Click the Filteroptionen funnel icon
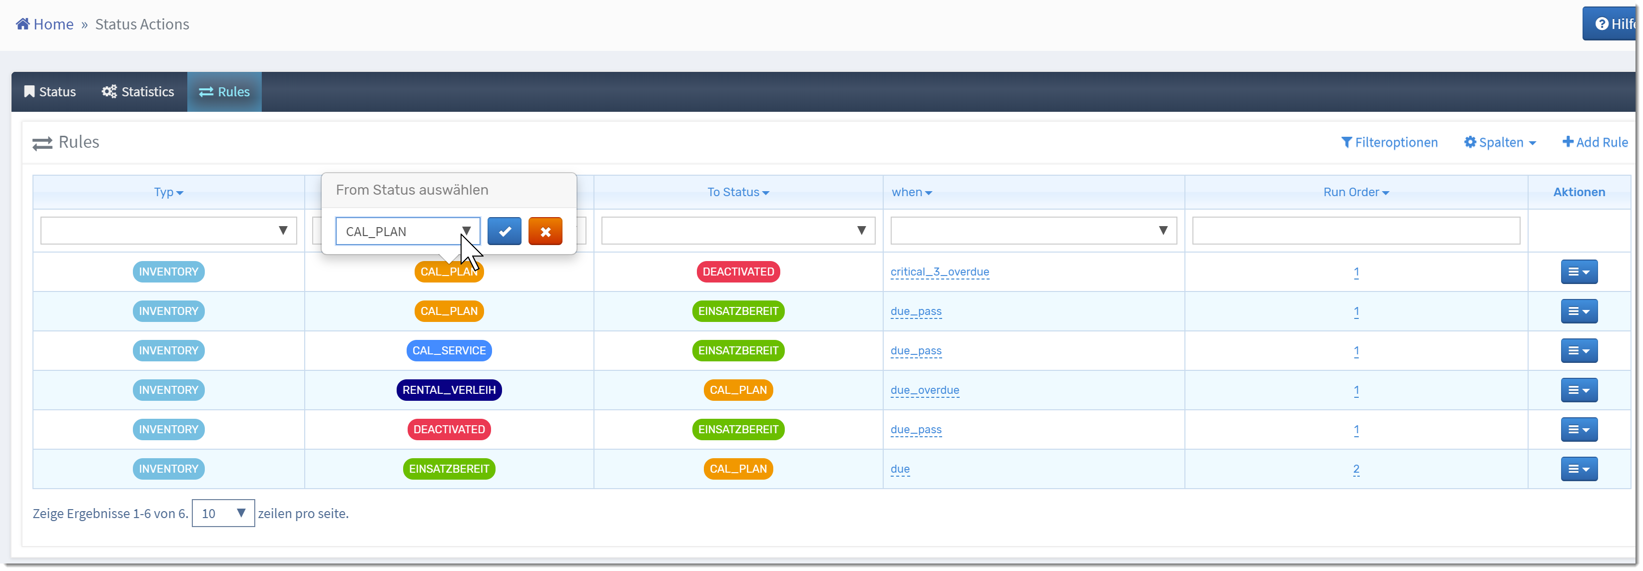Screen dimensions: 1643x571 [1346, 142]
